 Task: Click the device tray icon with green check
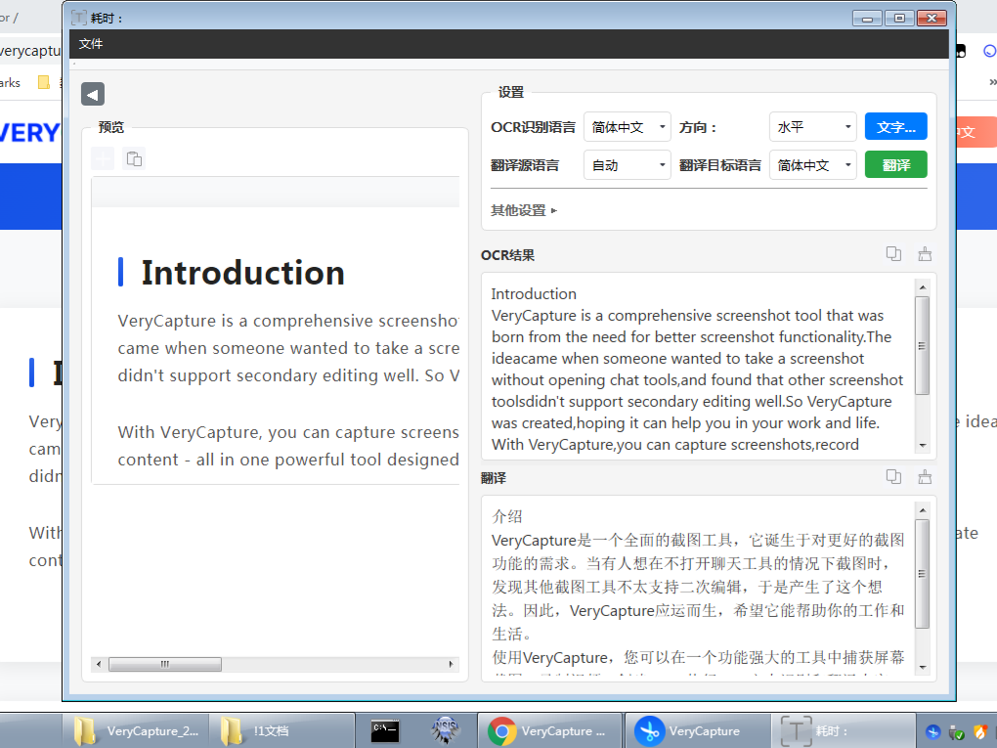pos(956,732)
